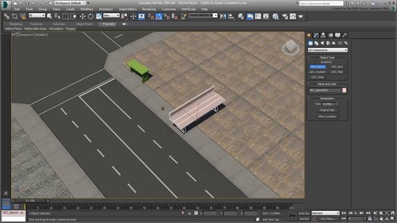Screen dimensions: 397x223
Task: Activate the Select and Scale tool
Action: pos(99,17)
